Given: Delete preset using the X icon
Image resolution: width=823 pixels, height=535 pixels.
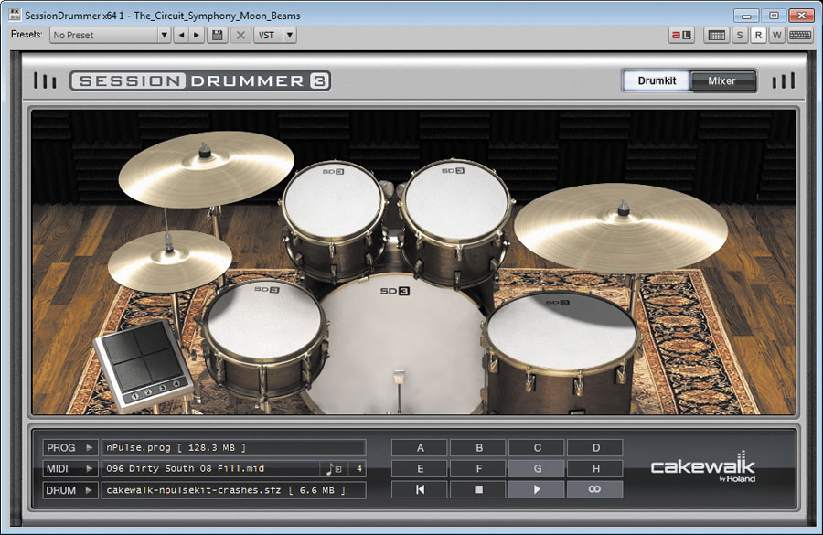Looking at the screenshot, I should point(240,35).
